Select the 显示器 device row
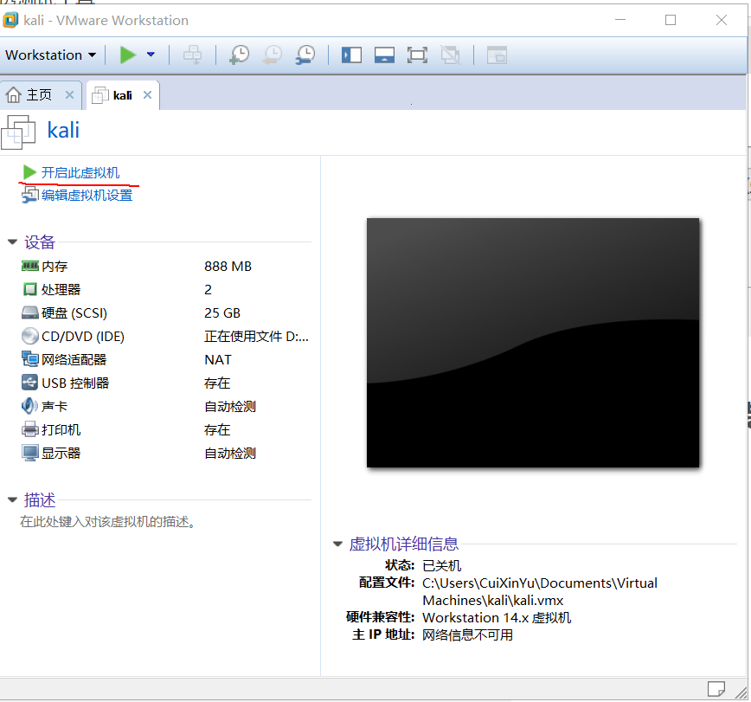This screenshot has height=702, width=751. 166,454
